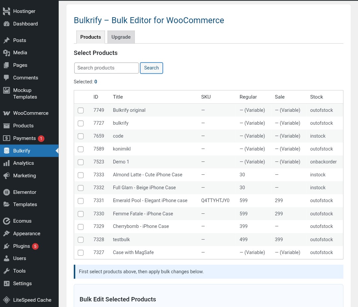This screenshot has height=307, width=358.
Task: Click the Elementor icon in sidebar
Action: 6,192
